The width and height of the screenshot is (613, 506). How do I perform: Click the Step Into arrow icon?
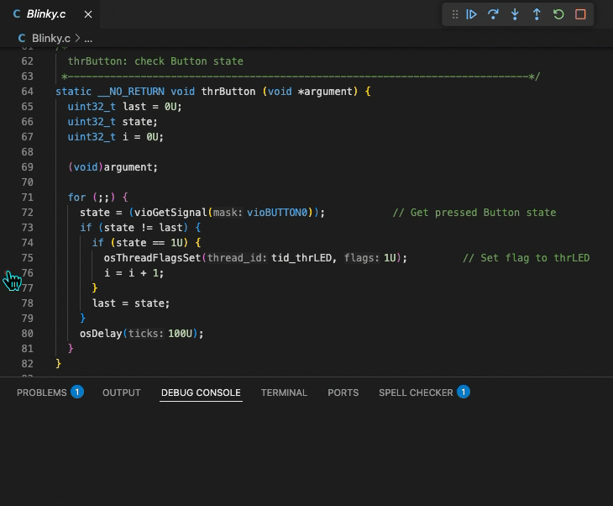(516, 14)
